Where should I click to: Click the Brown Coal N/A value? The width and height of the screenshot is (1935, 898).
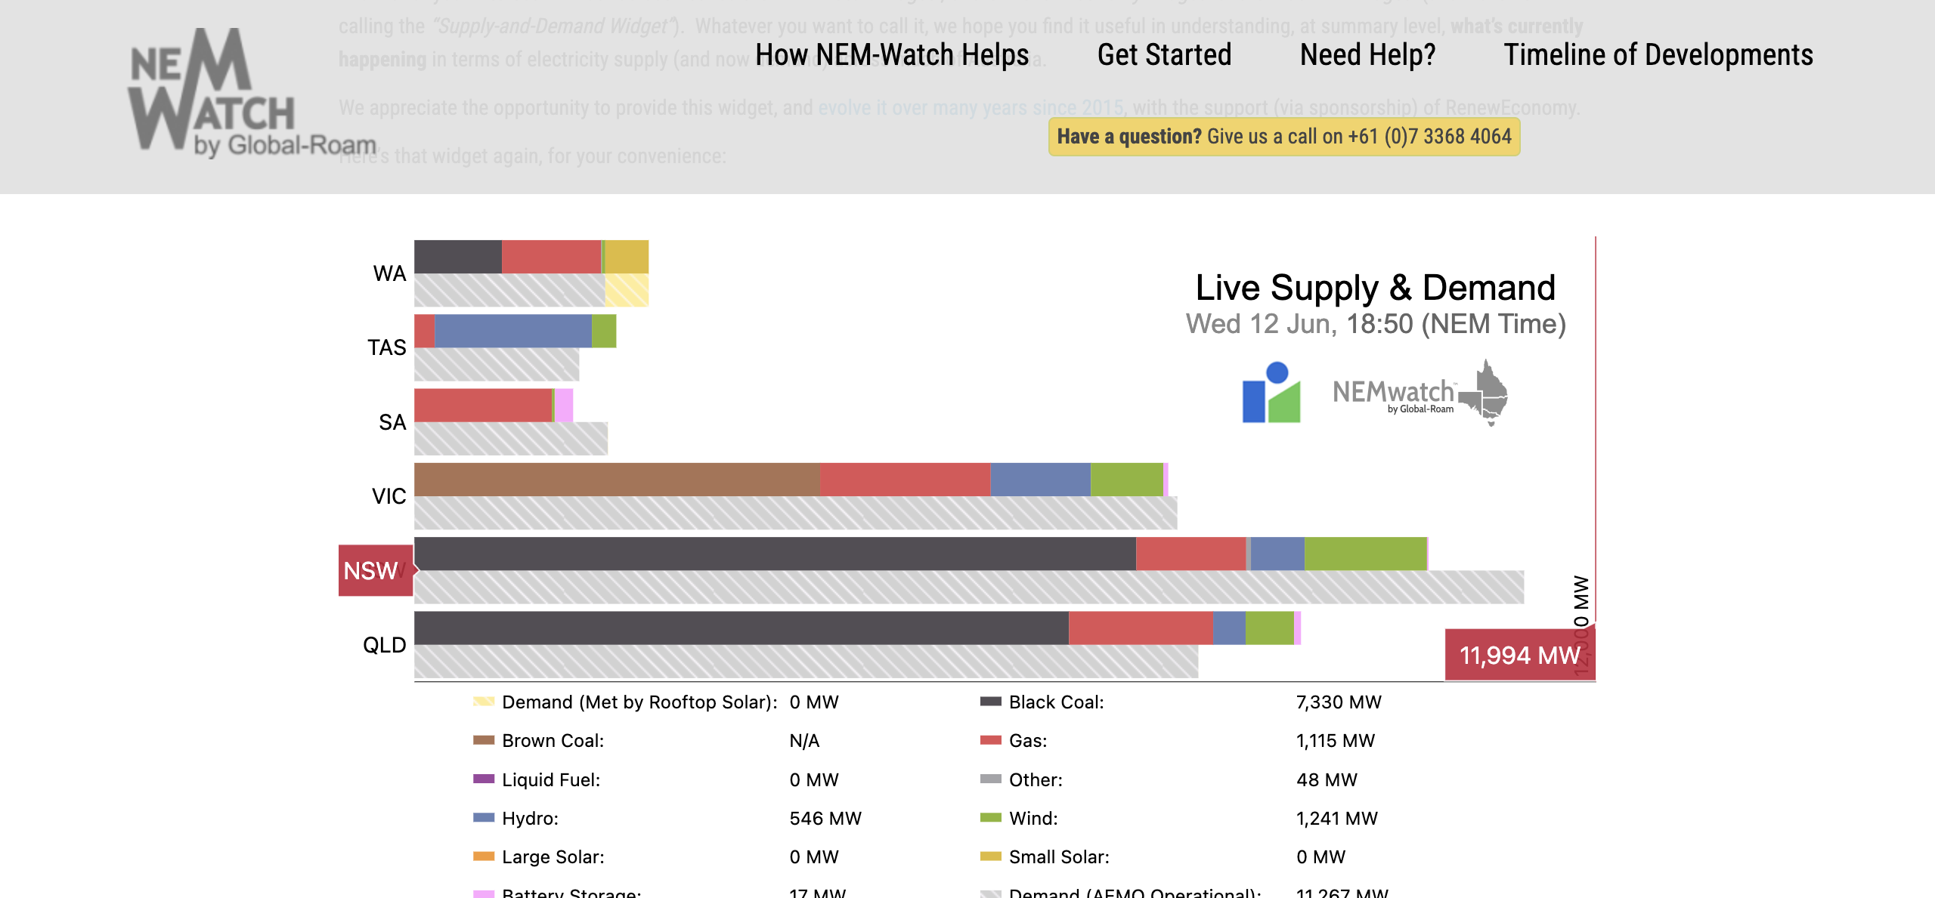point(804,741)
